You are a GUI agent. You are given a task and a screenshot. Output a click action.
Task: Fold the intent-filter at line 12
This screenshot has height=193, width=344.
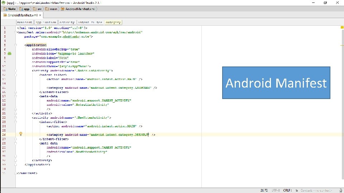tap(15, 75)
